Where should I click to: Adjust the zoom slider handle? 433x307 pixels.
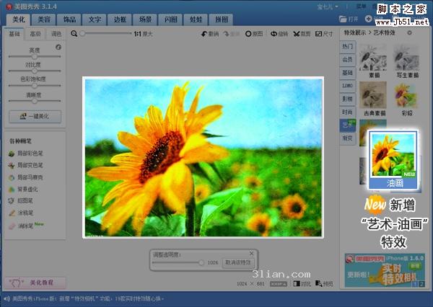[82, 34]
